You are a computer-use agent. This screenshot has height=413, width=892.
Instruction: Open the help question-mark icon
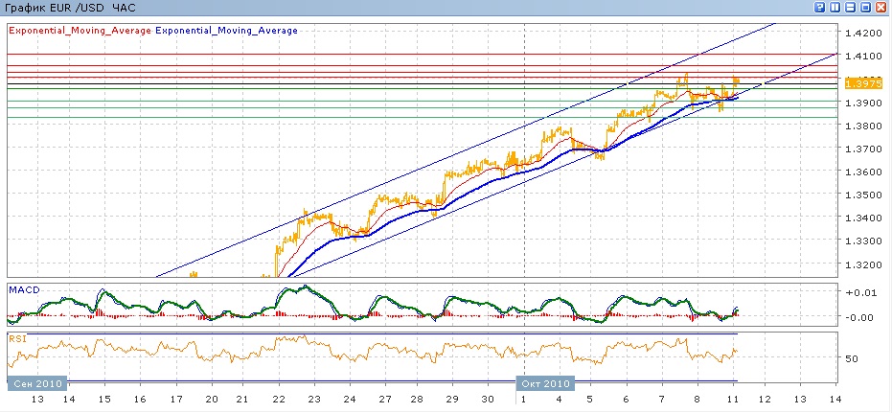(x=821, y=8)
